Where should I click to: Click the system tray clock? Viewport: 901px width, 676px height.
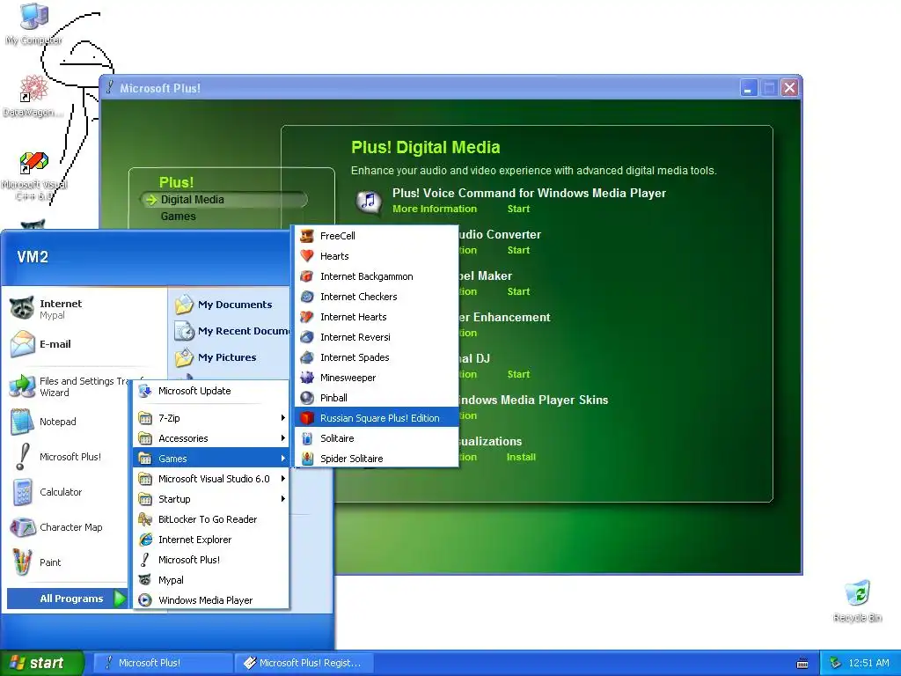(x=868, y=663)
